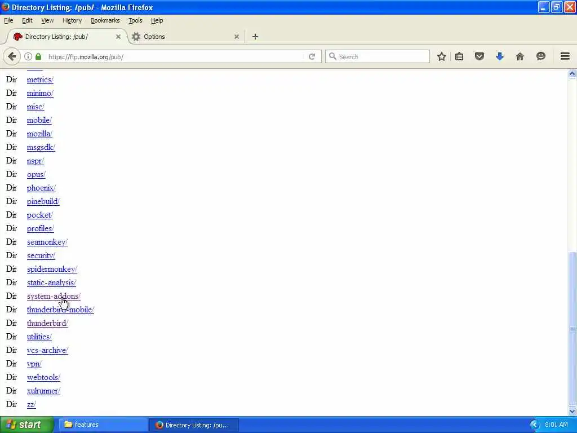Open the opus/ directory link

[36, 174]
